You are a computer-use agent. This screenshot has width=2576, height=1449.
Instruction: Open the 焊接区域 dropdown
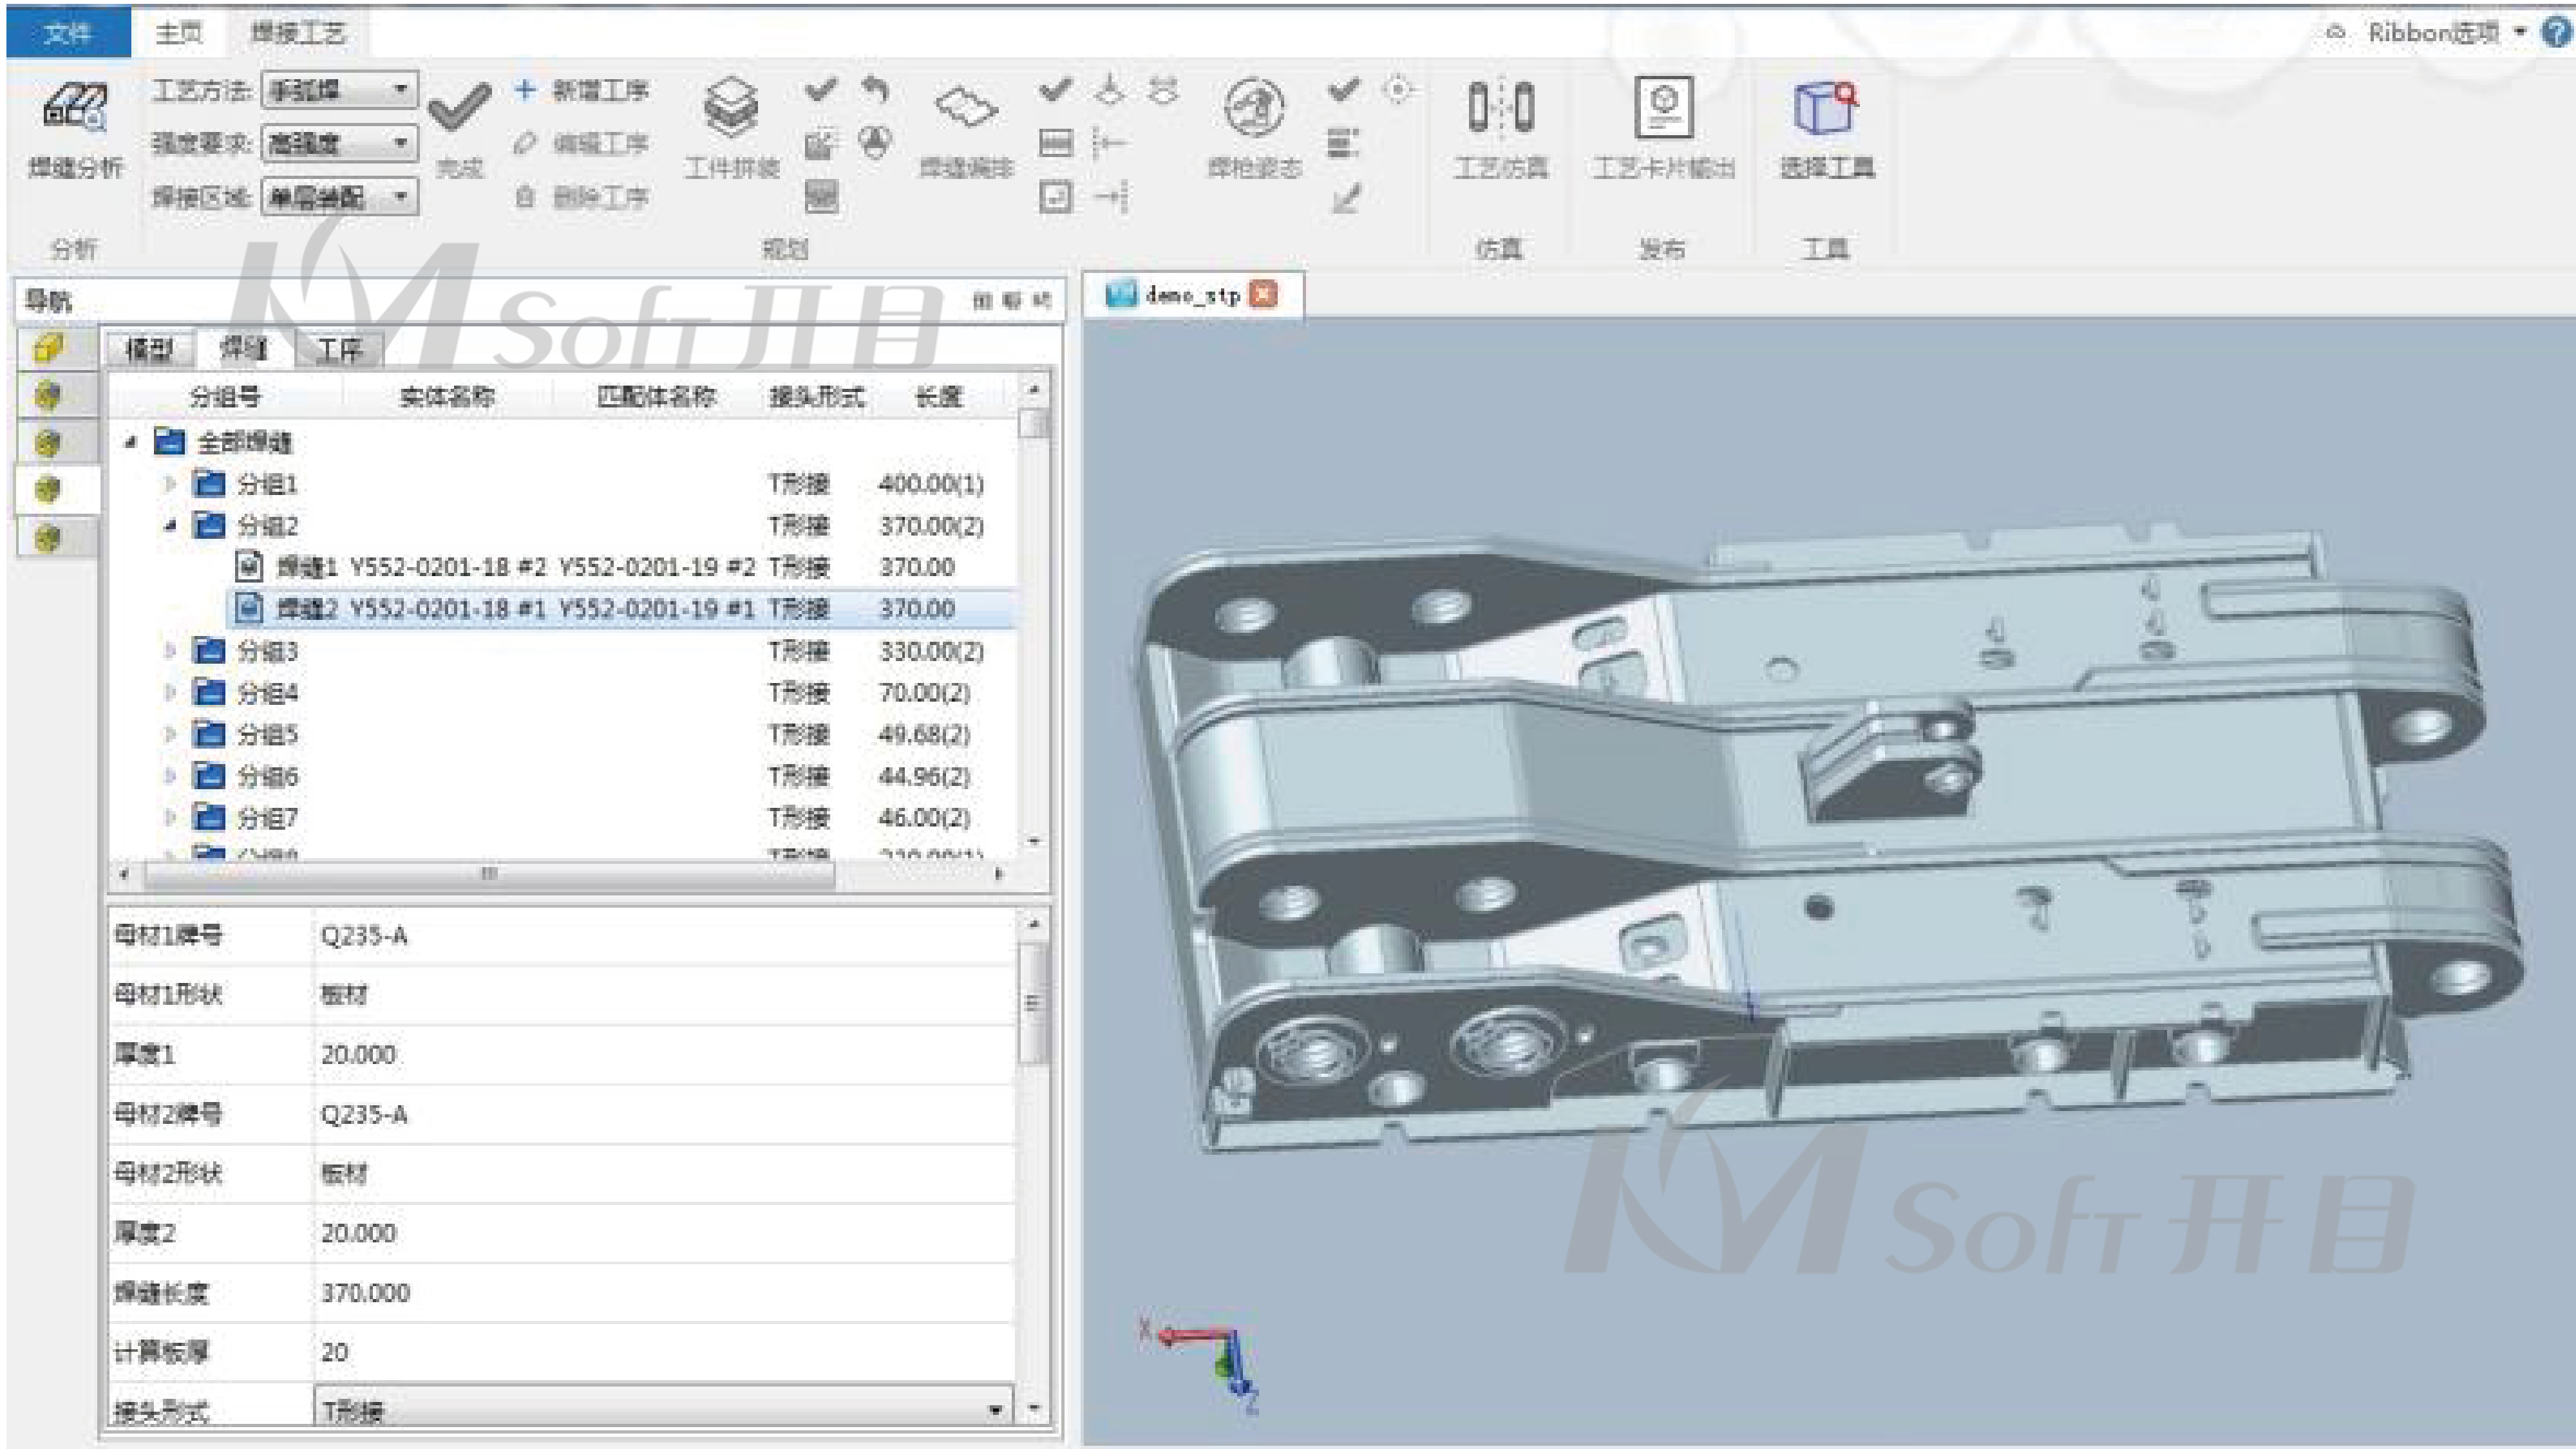coord(340,197)
